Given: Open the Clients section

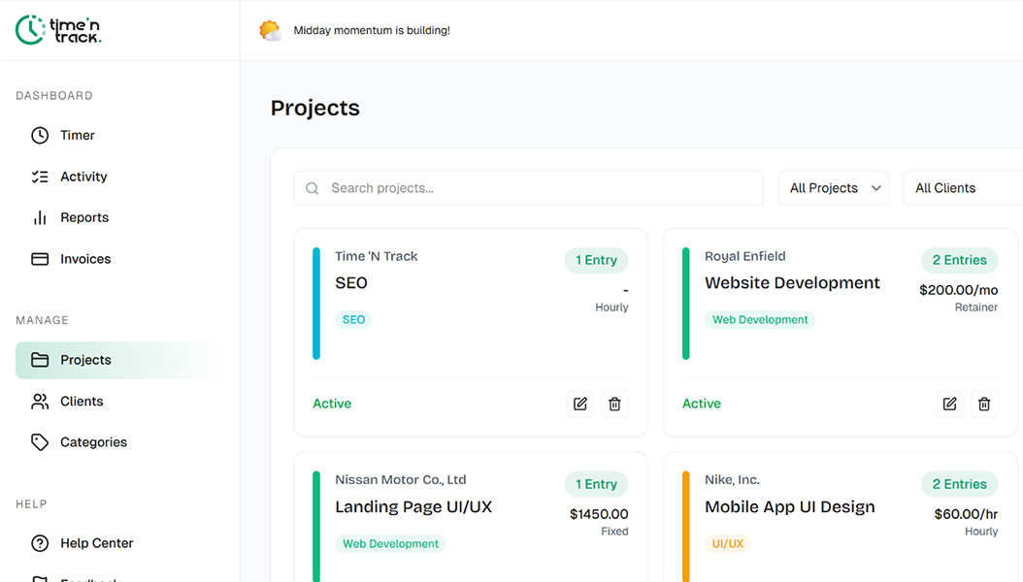Looking at the screenshot, I should click(82, 402).
